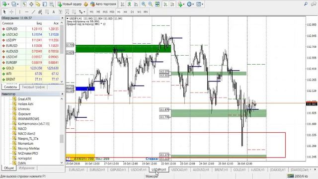Click the Новый ордер button
The image size is (318, 179).
(x=70, y=4)
